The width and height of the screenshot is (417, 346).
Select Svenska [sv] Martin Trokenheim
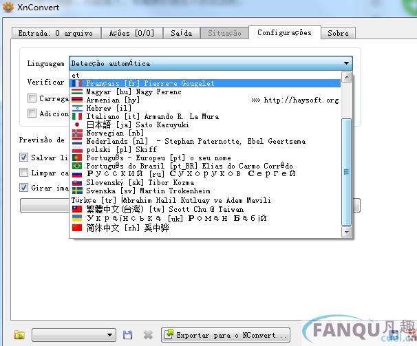tap(205, 191)
